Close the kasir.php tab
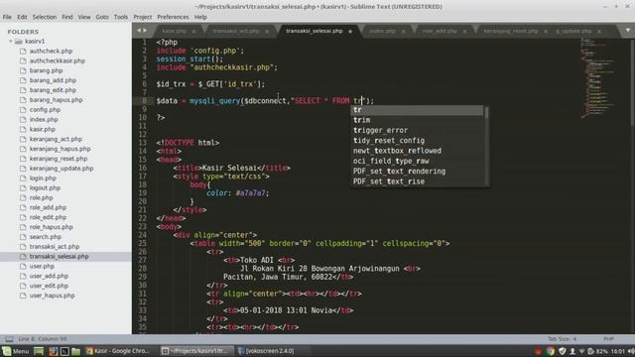The width and height of the screenshot is (635, 357). coord(193,31)
